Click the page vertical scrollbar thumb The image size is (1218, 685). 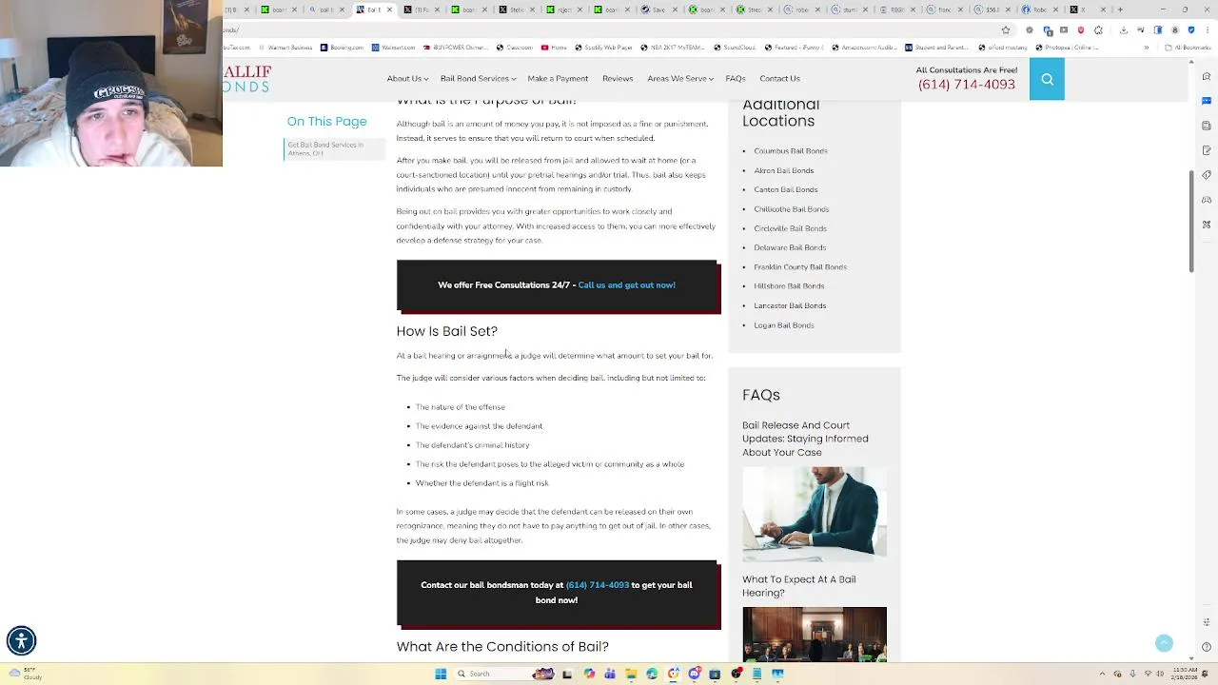tap(1191, 222)
